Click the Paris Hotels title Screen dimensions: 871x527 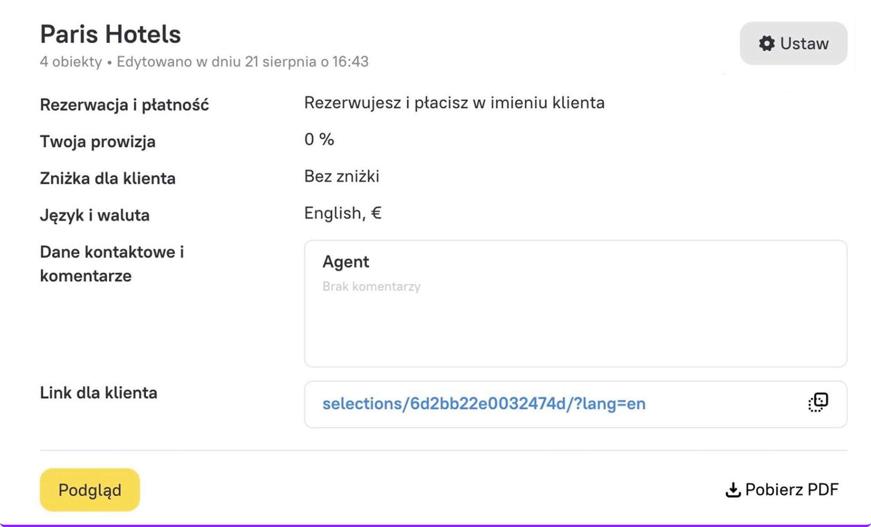tap(110, 34)
